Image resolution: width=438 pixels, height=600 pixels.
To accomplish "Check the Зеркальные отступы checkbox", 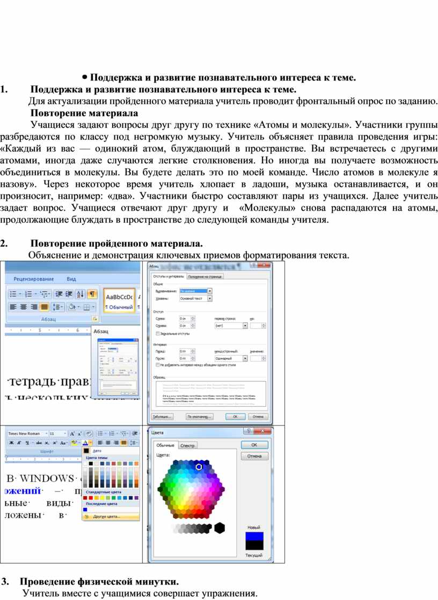I will click(158, 334).
